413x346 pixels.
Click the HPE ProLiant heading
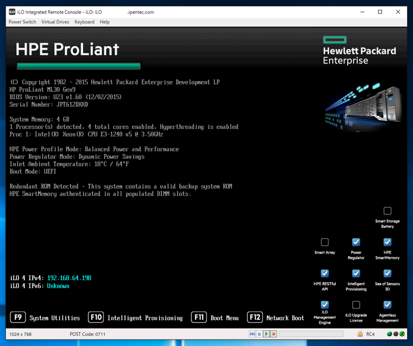(x=67, y=50)
